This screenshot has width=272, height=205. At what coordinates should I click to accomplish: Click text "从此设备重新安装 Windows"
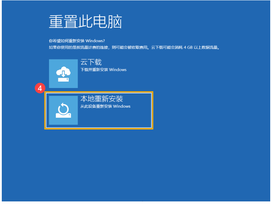[105, 106]
